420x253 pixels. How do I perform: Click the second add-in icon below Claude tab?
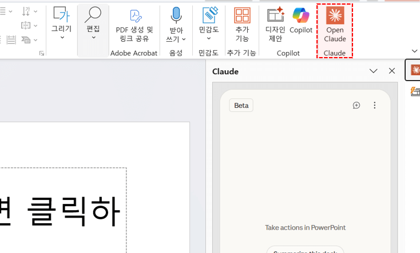coord(415,91)
